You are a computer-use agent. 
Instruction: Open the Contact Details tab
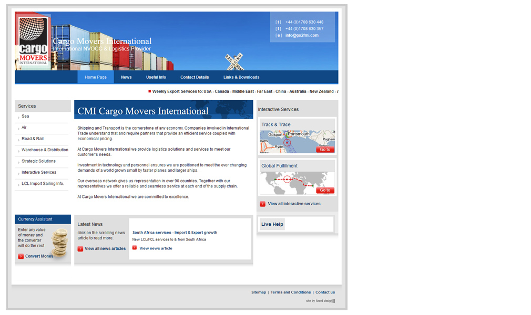195,77
